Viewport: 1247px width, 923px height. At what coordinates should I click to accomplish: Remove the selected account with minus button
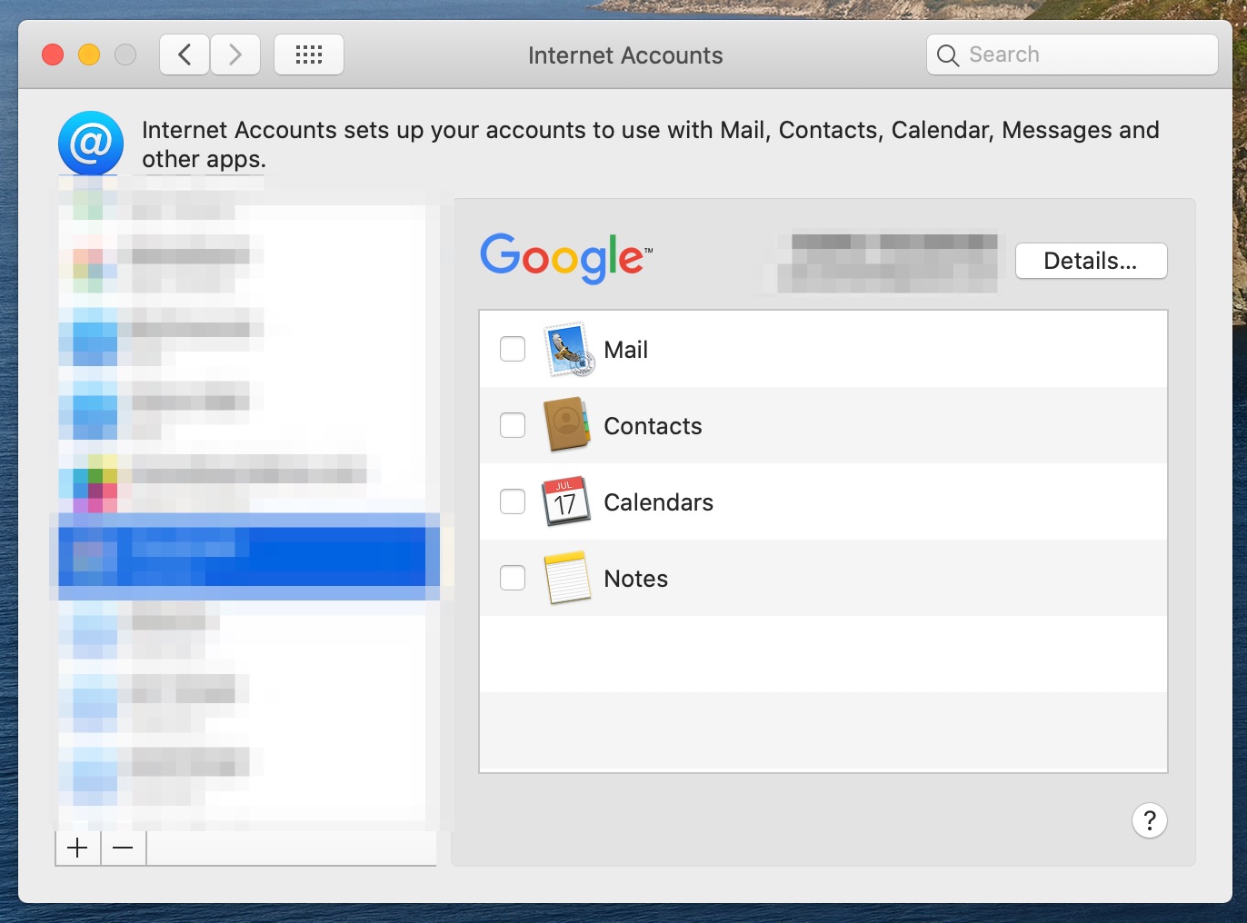coord(124,849)
